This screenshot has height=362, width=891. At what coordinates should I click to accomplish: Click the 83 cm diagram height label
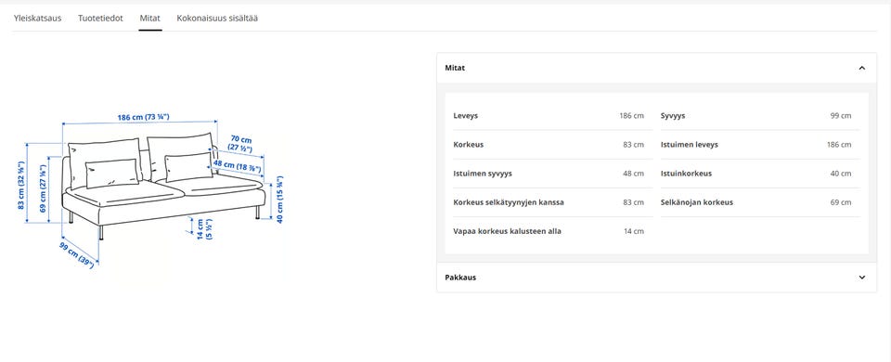pos(20,186)
